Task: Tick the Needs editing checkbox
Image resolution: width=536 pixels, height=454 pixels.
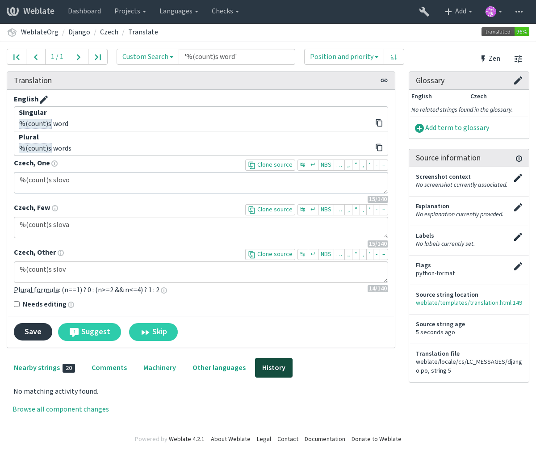Action: (x=17, y=304)
